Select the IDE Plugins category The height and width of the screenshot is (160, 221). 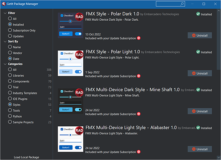pos(10,99)
